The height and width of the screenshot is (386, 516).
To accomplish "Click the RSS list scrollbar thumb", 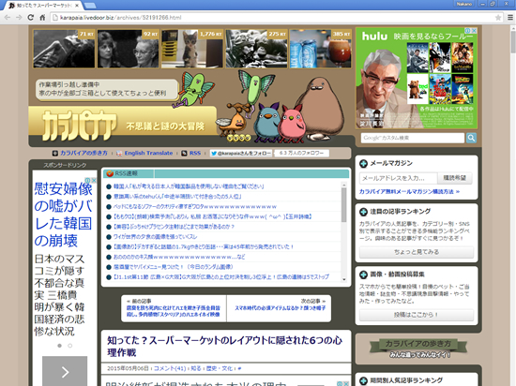I will (344, 204).
